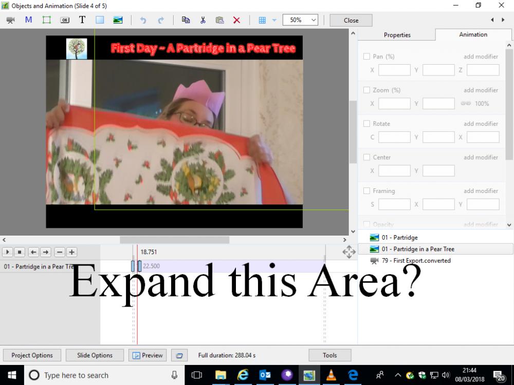Add an Image object from toolbar
The image size is (514, 385).
pos(118,20)
